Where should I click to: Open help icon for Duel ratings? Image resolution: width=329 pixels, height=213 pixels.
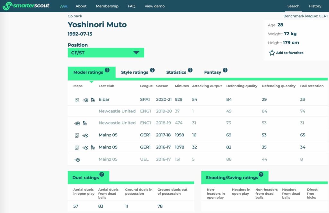tap(102, 174)
